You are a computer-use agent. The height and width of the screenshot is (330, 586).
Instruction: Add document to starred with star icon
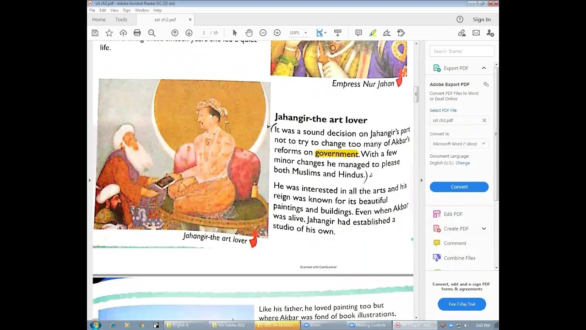[109, 33]
